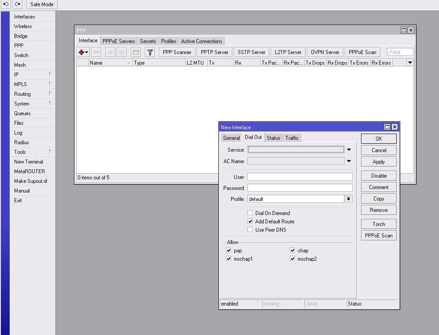
Task: Sort by the Name column header
Action: [111, 62]
